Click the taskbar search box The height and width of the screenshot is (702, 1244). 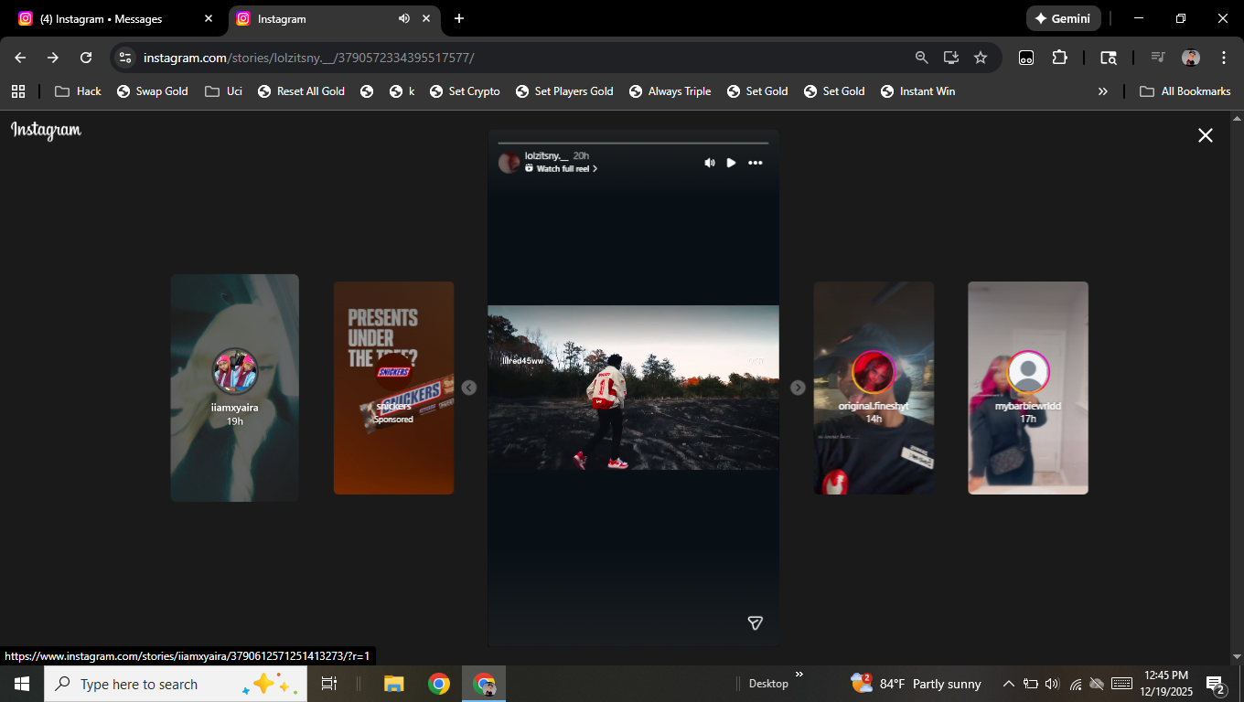point(176,684)
